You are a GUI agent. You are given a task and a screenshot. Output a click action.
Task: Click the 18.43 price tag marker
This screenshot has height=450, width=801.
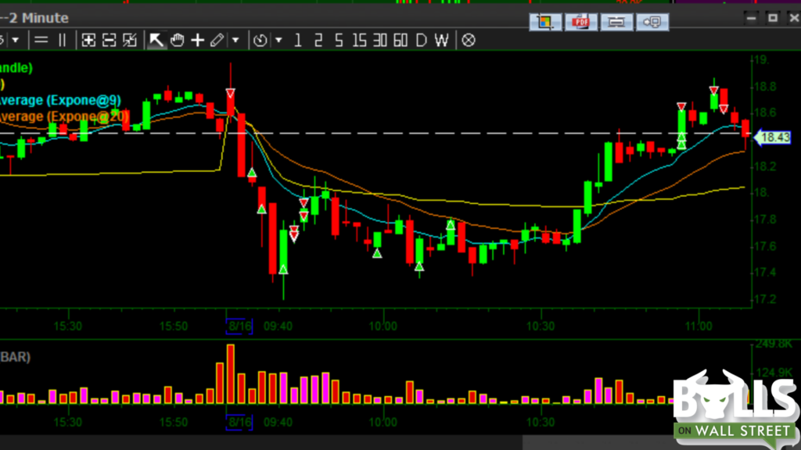pyautogui.click(x=774, y=137)
